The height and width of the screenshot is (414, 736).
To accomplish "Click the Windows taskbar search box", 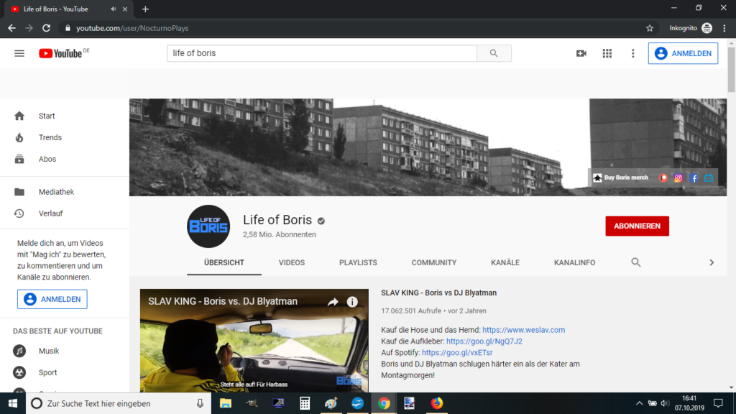I will [119, 403].
